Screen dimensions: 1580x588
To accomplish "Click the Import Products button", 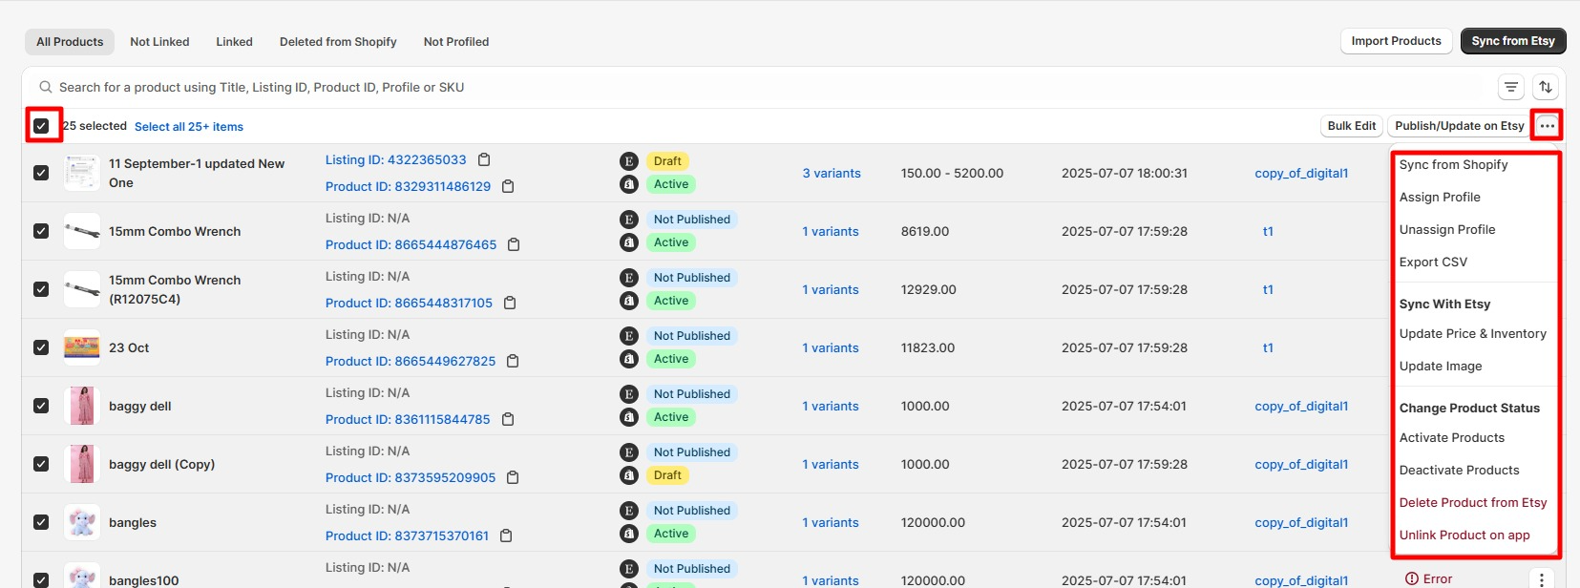I will pos(1396,41).
